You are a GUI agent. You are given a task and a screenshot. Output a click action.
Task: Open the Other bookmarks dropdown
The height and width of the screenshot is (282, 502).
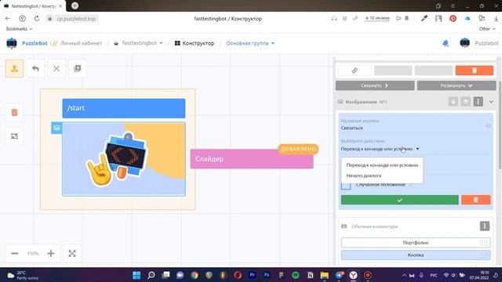tap(487, 29)
